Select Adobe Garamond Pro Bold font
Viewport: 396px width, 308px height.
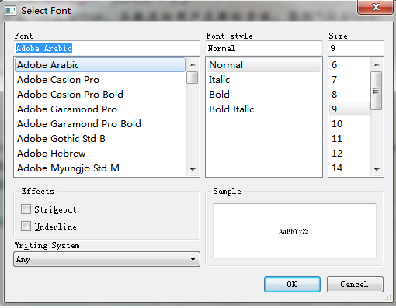click(x=100, y=124)
